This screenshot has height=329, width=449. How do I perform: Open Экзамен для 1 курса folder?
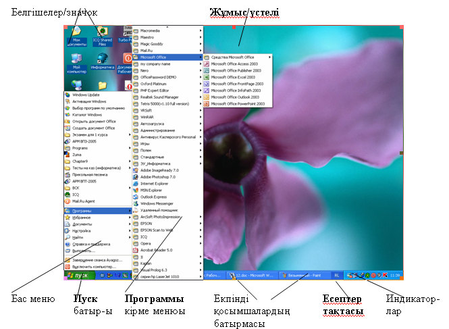click(98, 134)
